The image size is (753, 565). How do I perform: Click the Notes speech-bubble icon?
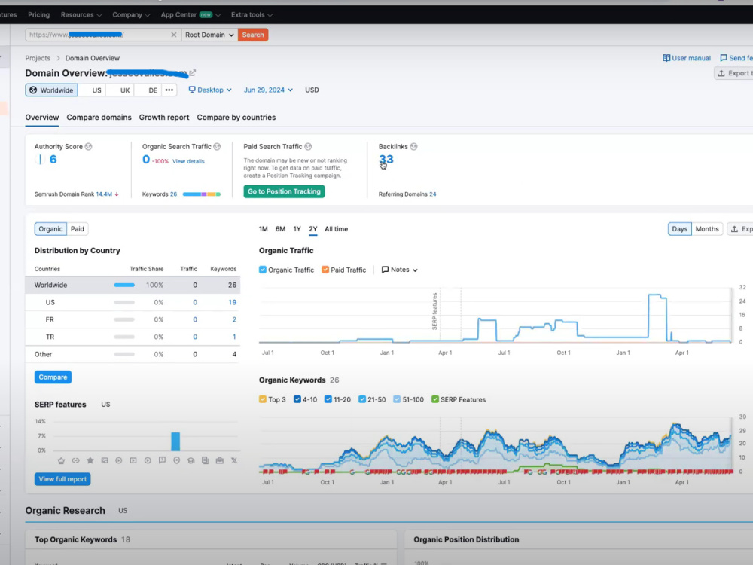point(385,270)
